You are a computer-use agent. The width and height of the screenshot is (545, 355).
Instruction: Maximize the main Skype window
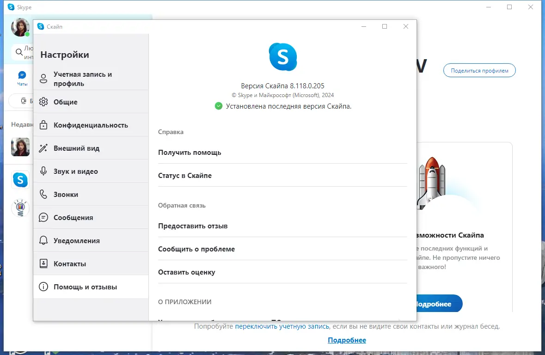coord(509,7)
